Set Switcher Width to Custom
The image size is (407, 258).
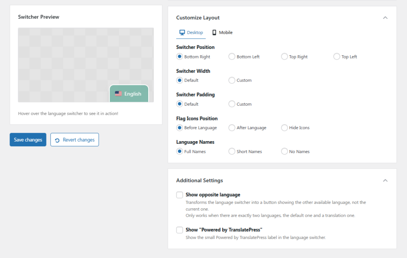(232, 80)
